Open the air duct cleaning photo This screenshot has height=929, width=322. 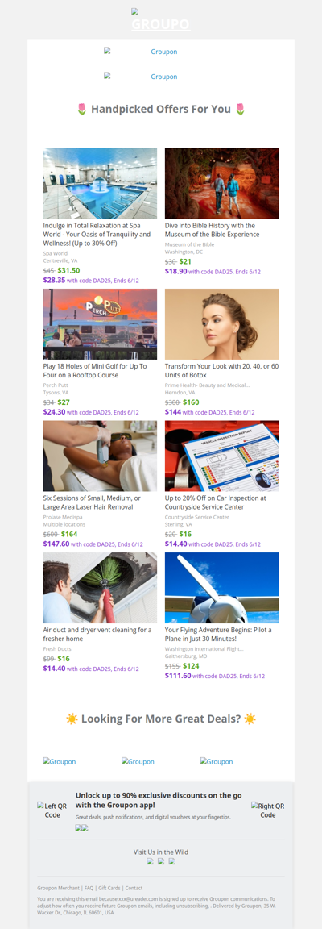click(x=100, y=588)
